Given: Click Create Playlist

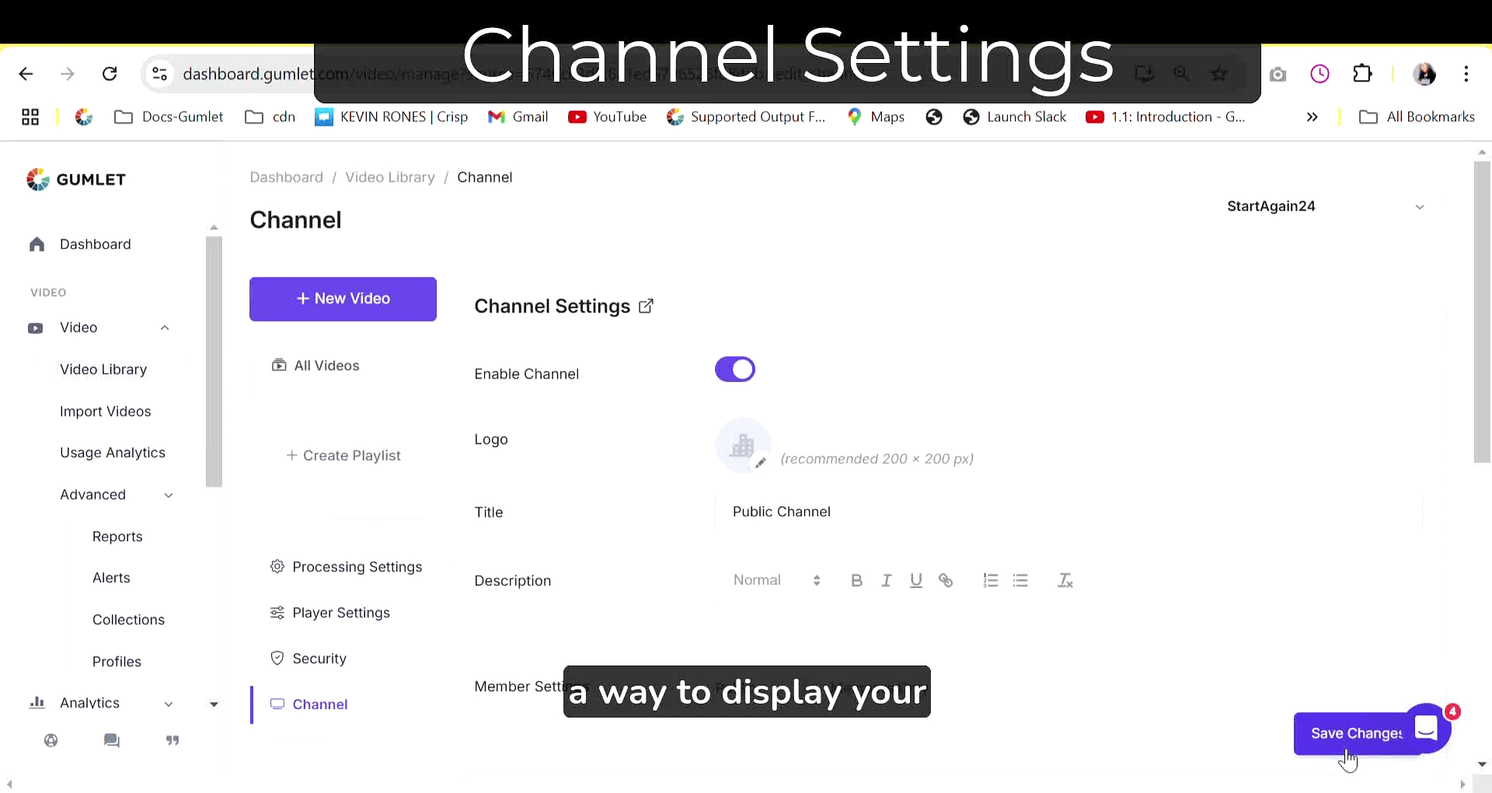Looking at the screenshot, I should pyautogui.click(x=343, y=456).
